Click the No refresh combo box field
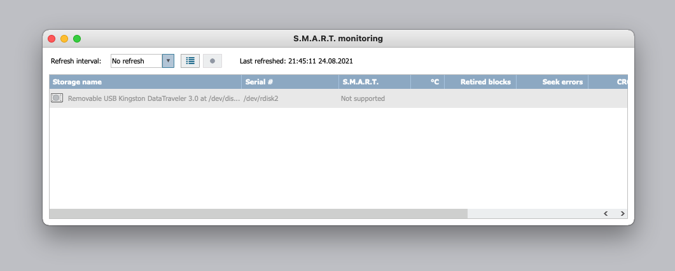 137,61
